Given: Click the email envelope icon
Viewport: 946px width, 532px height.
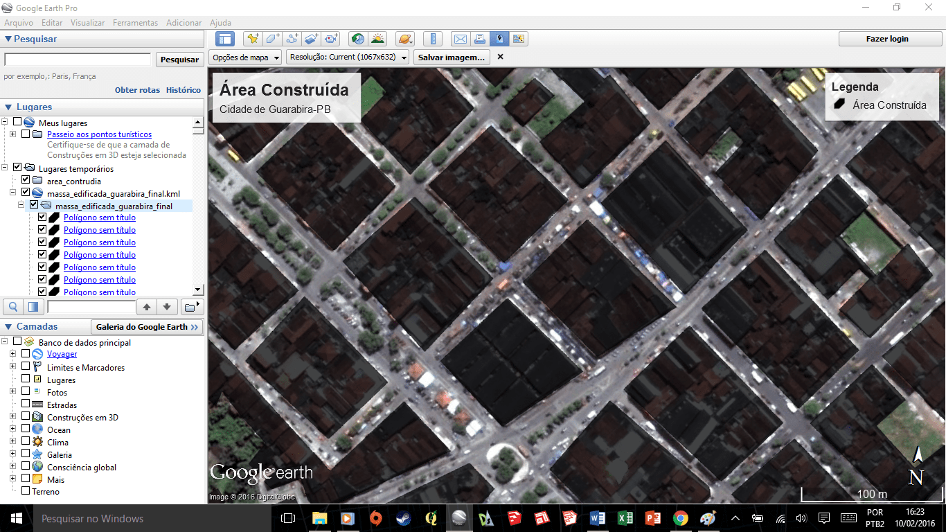Looking at the screenshot, I should 460,39.
